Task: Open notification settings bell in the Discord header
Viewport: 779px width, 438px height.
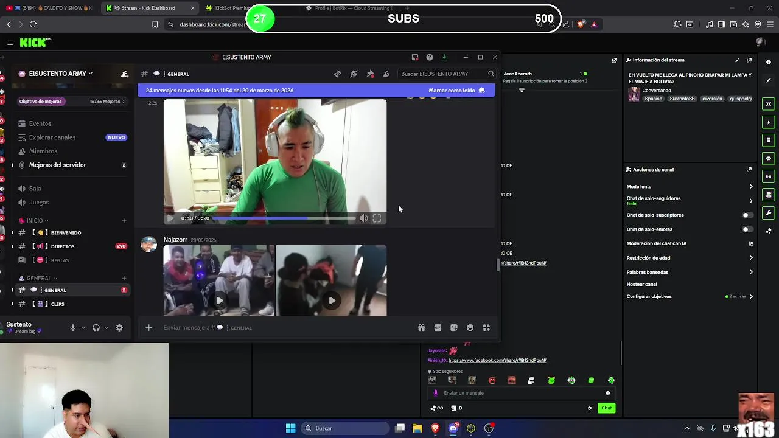Action: (x=354, y=74)
